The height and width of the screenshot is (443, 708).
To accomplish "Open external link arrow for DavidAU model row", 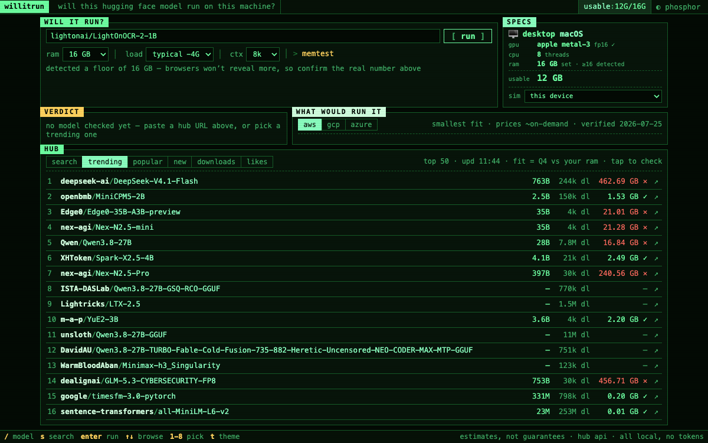I will pyautogui.click(x=656, y=350).
